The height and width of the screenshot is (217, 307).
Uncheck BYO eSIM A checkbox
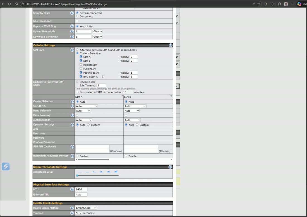(81, 76)
